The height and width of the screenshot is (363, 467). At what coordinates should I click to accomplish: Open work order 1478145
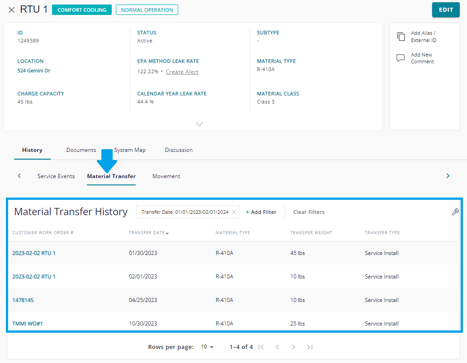[x=23, y=300]
